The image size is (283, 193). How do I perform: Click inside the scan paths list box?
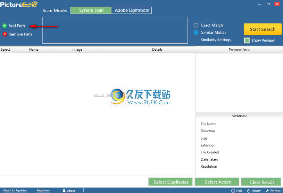pyautogui.click(x=115, y=30)
